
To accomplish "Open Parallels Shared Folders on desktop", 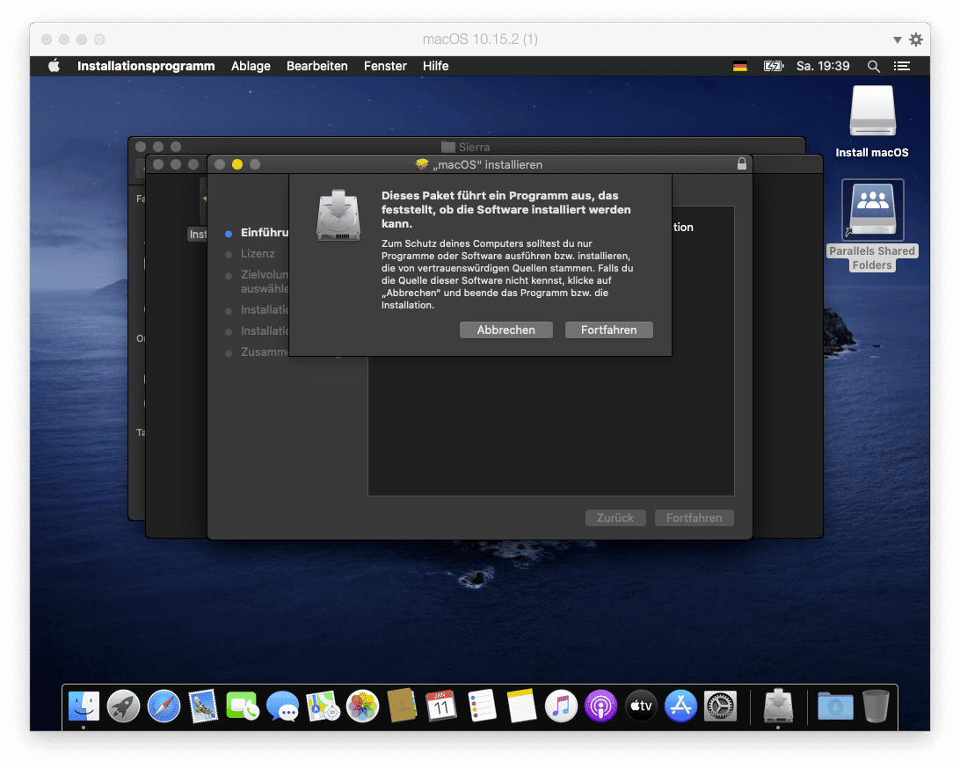I will point(872,211).
